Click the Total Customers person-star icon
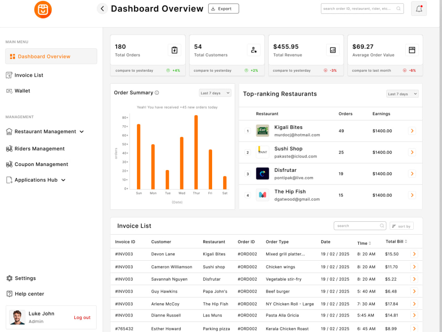This screenshot has width=442, height=332. click(x=254, y=50)
